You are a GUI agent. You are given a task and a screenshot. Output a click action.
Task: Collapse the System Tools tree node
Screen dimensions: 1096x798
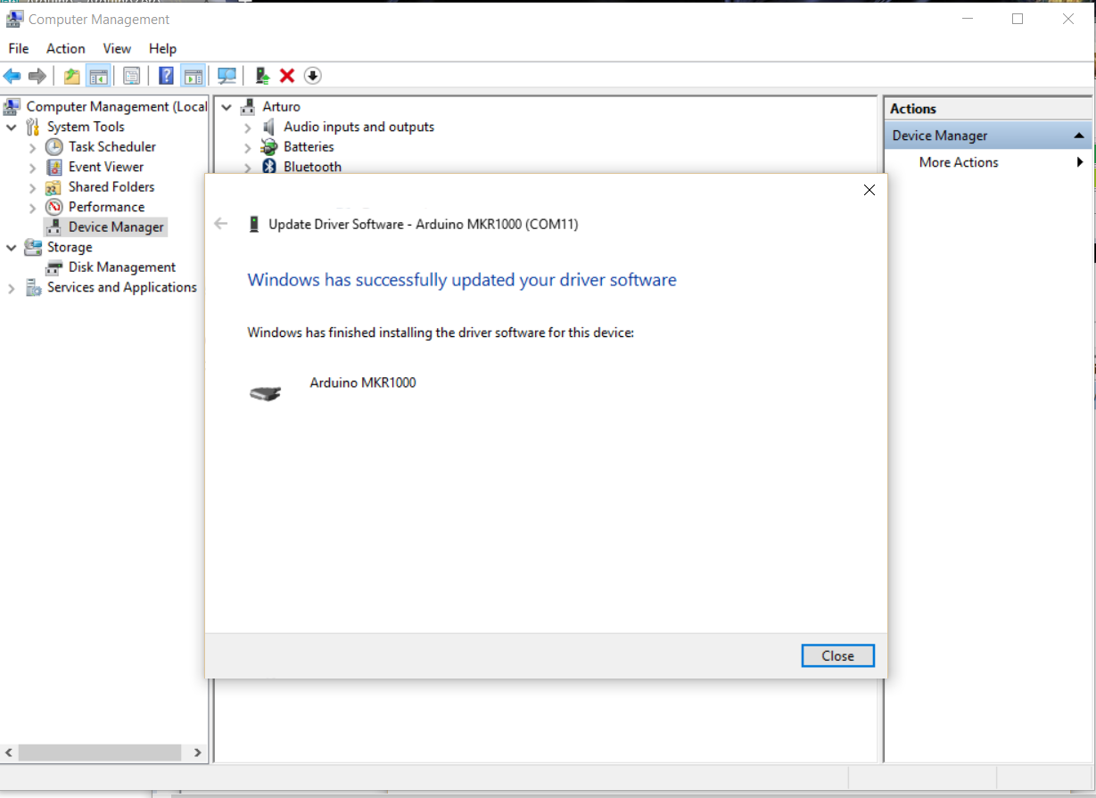pyautogui.click(x=12, y=128)
